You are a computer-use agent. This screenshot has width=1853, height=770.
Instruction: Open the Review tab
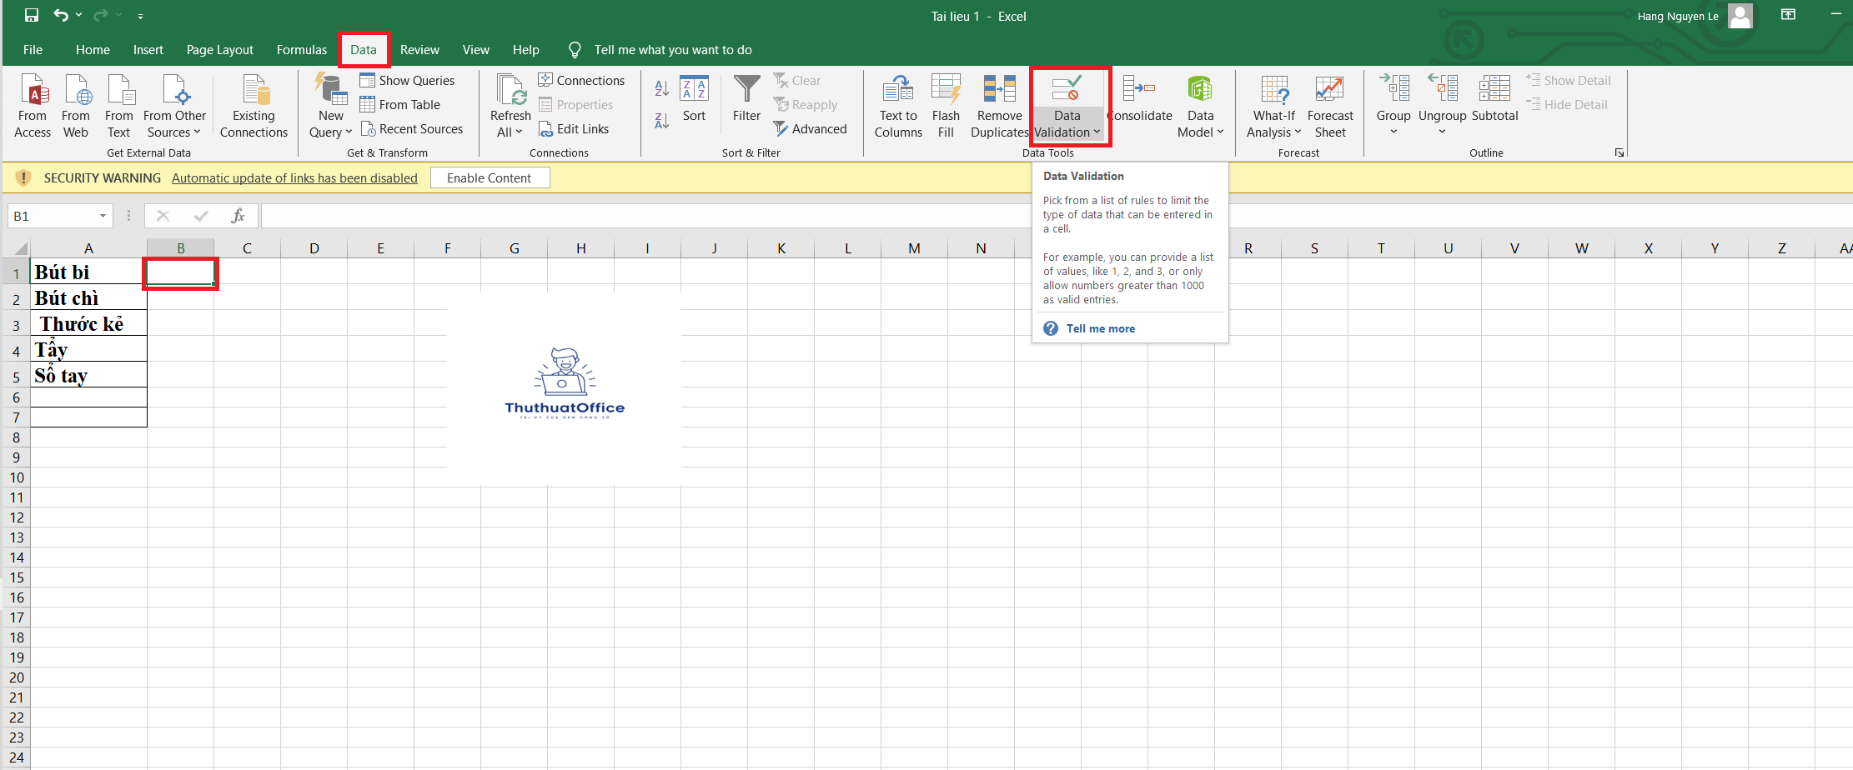click(x=419, y=49)
